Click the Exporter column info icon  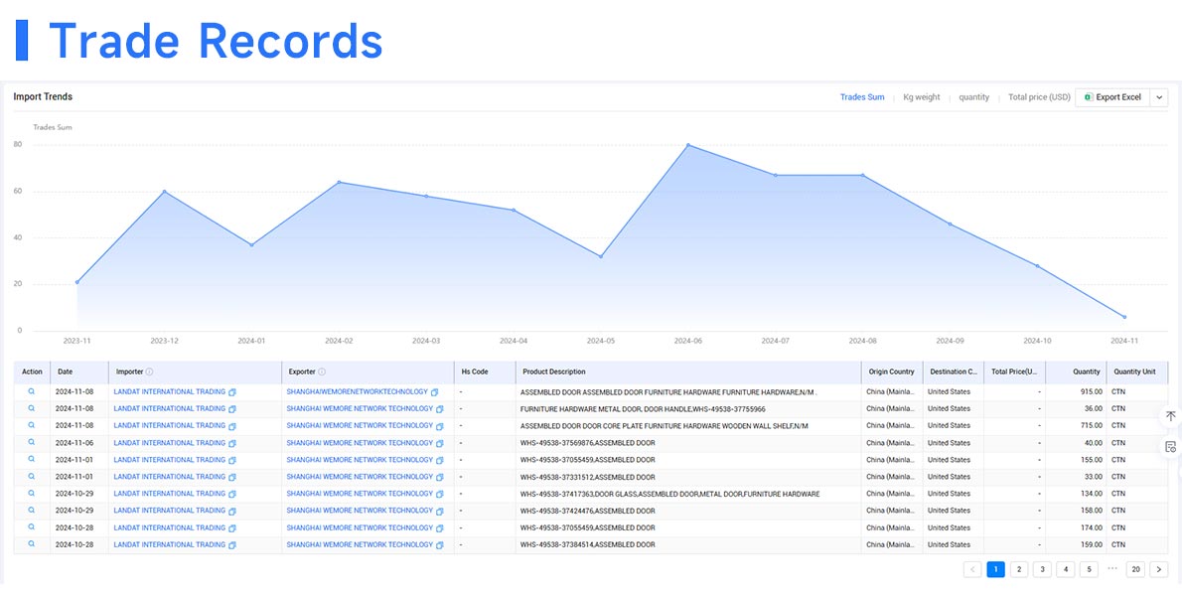pyautogui.click(x=322, y=372)
